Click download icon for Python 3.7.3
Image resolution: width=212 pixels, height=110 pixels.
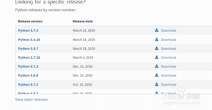pyautogui.click(x=157, y=30)
